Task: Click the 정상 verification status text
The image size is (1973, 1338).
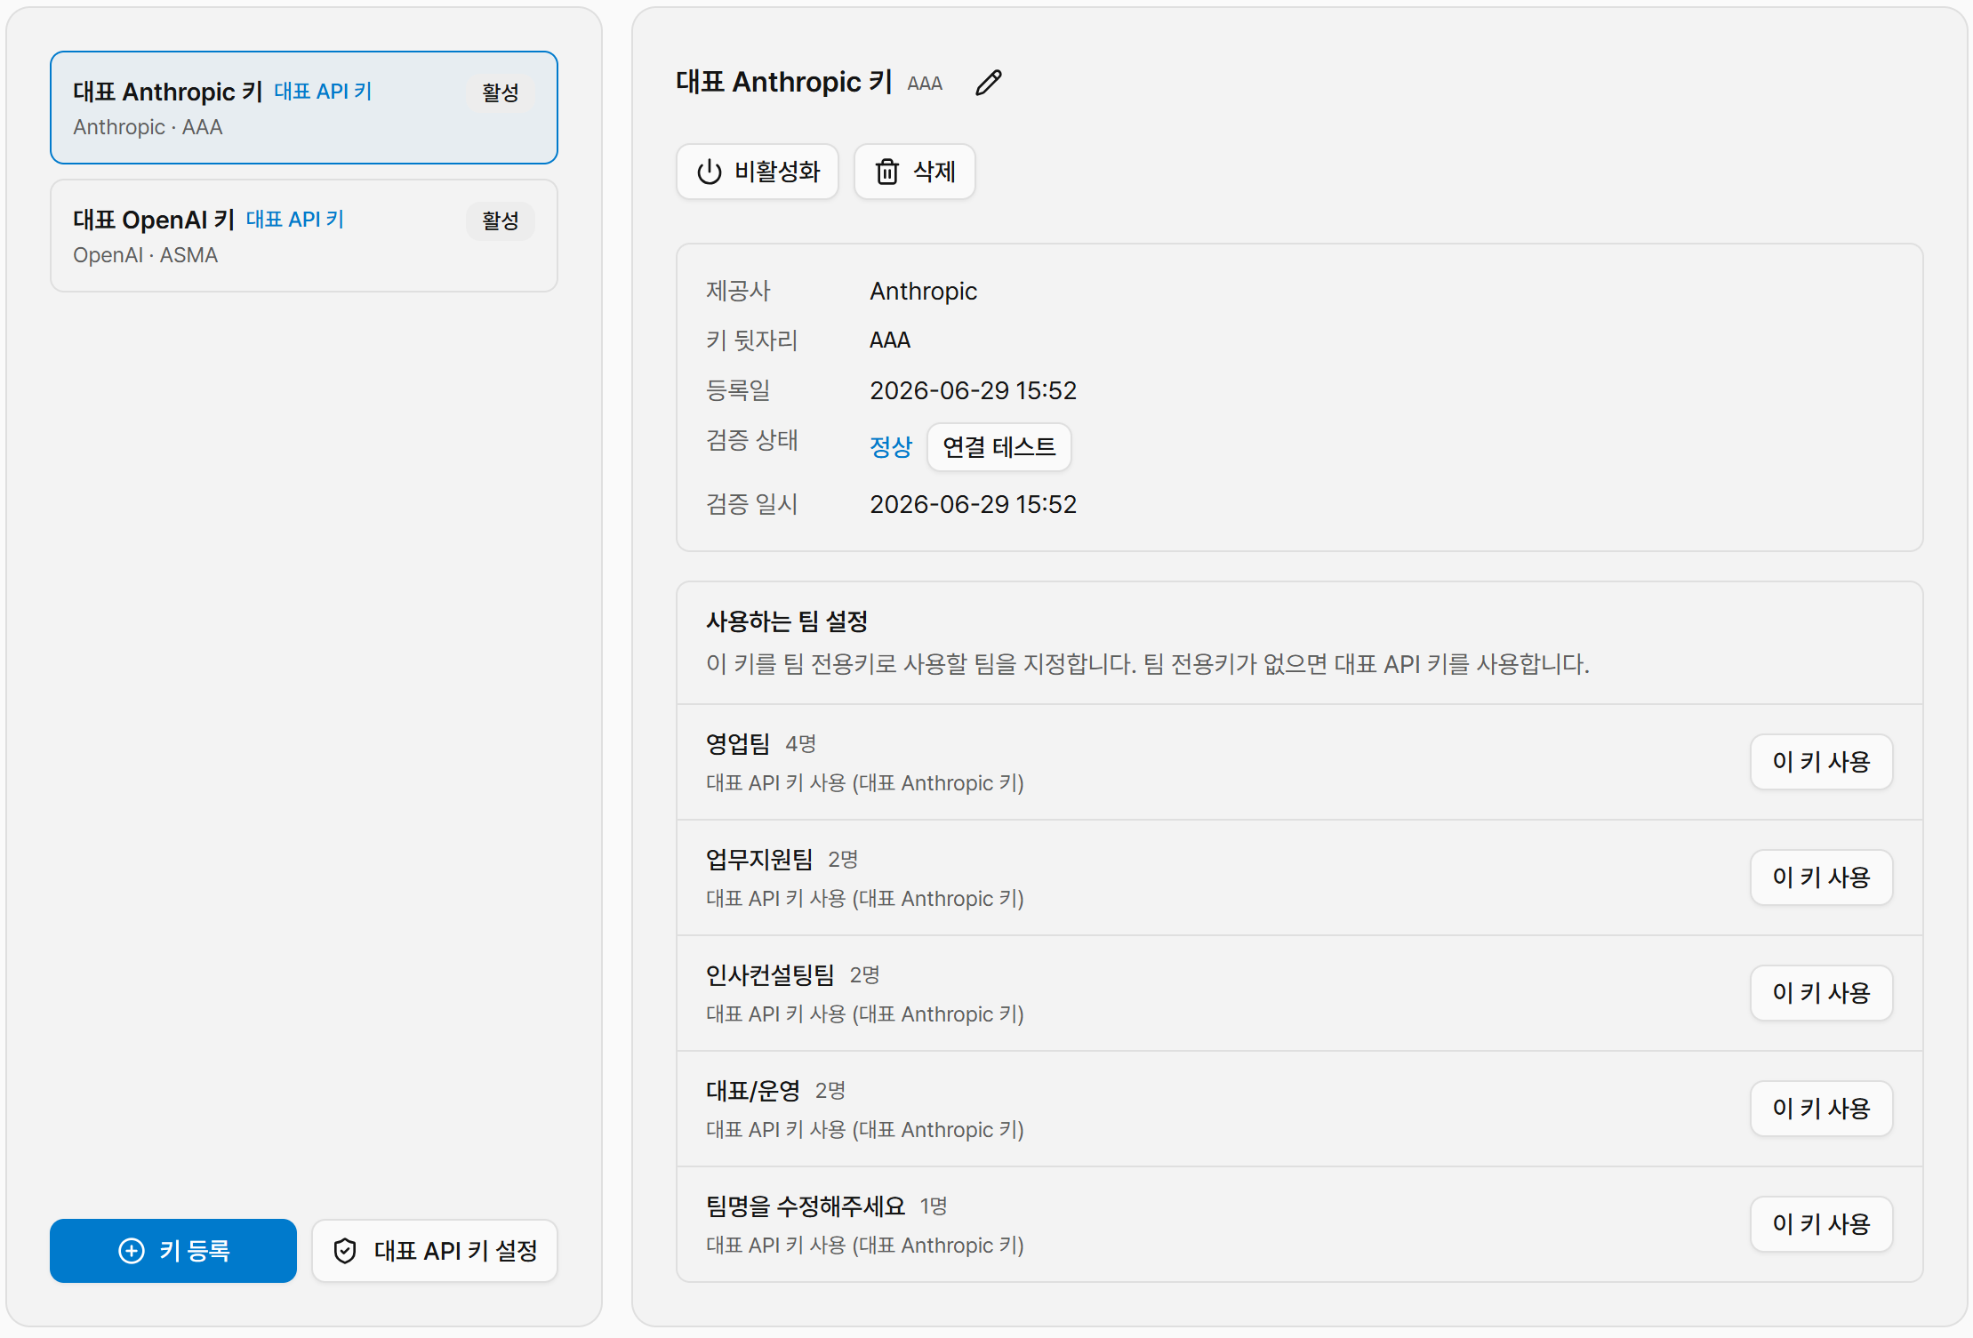Action: coord(891,446)
